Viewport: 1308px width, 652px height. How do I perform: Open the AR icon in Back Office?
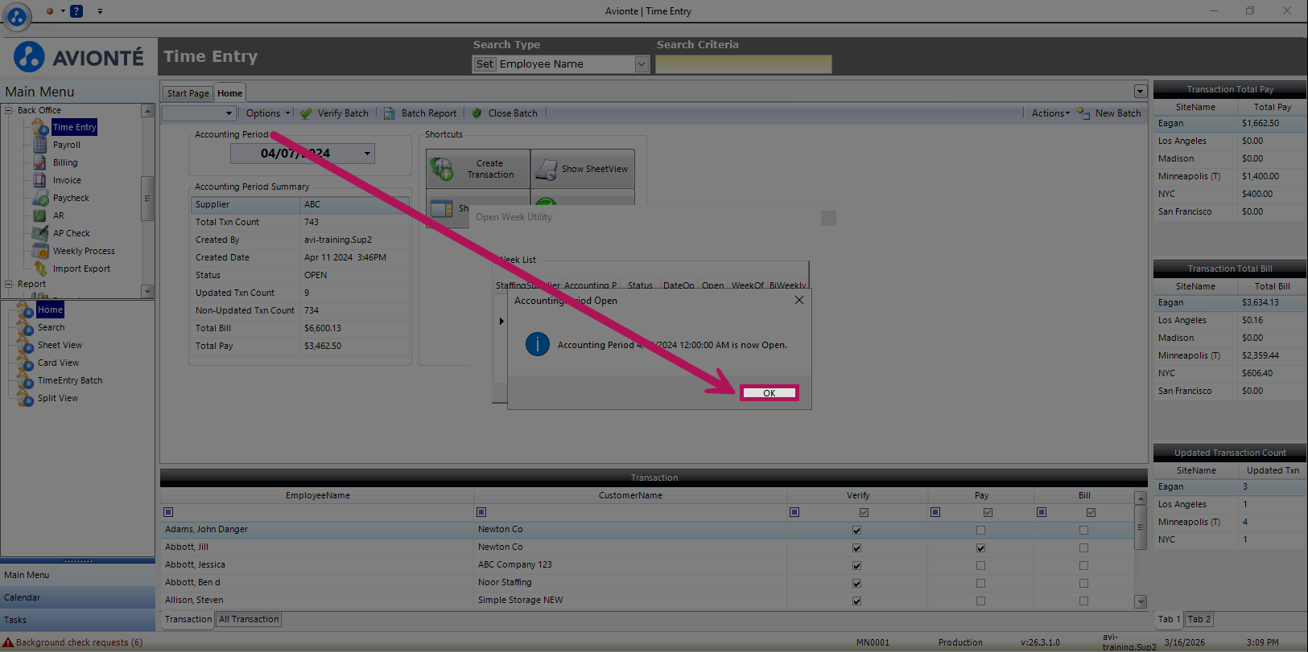tap(40, 215)
